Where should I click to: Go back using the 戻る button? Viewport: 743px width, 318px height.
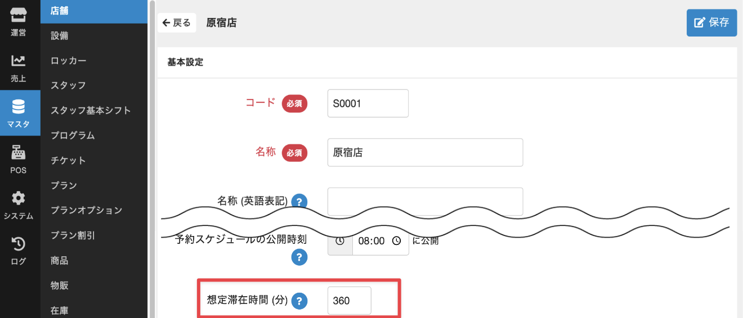click(x=177, y=23)
